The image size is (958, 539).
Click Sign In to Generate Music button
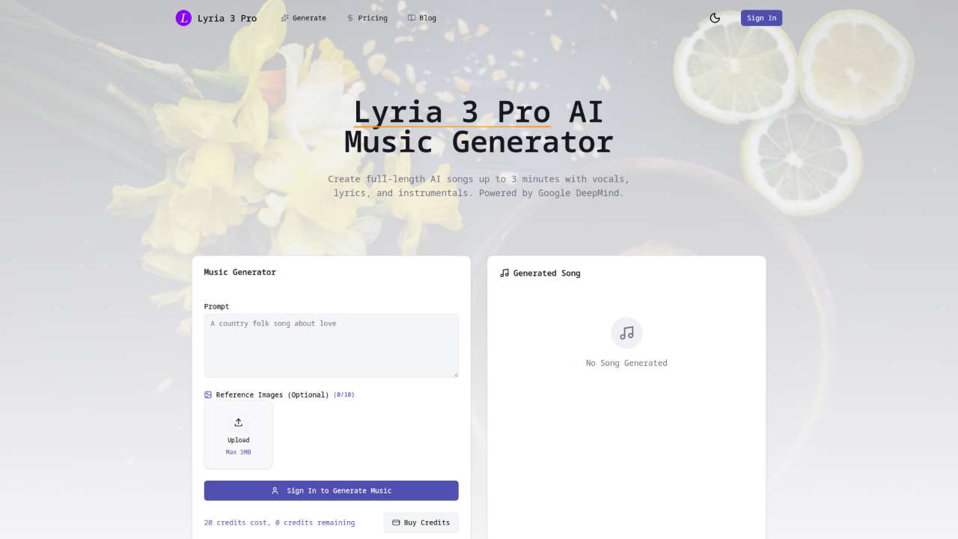tap(331, 490)
